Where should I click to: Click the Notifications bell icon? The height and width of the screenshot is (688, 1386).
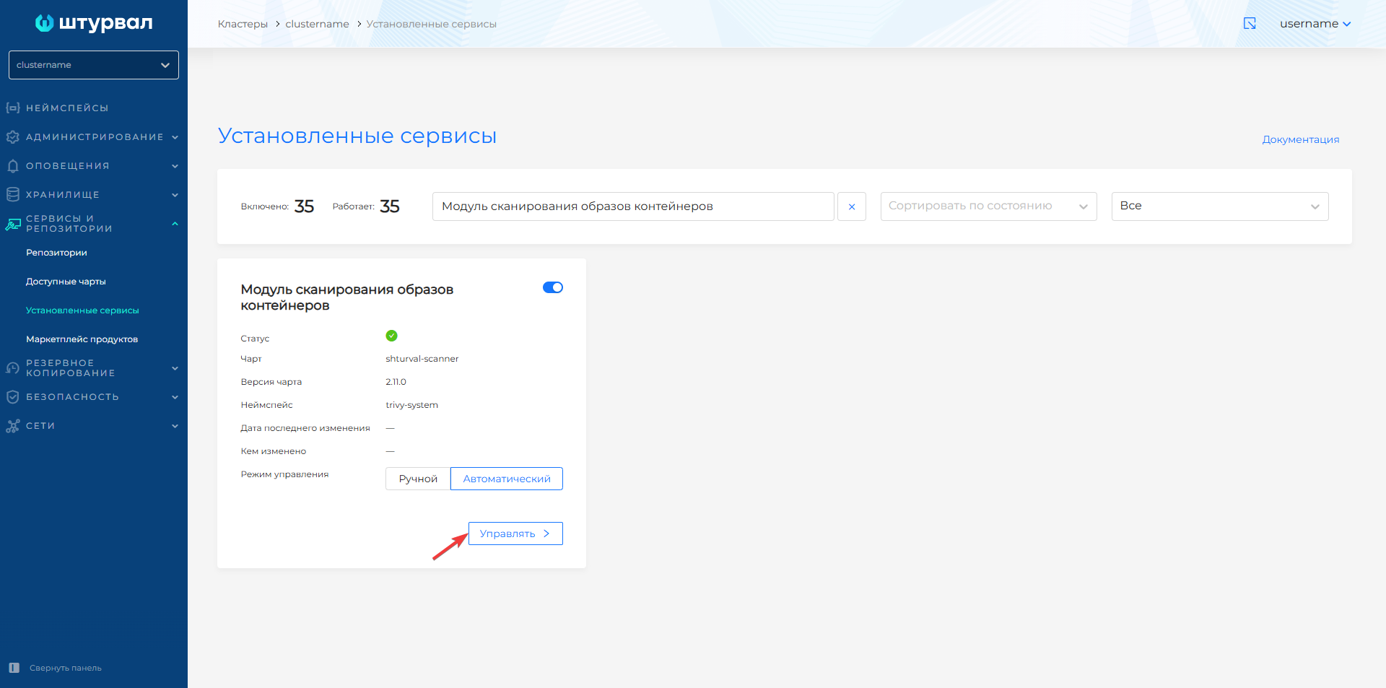pos(12,165)
